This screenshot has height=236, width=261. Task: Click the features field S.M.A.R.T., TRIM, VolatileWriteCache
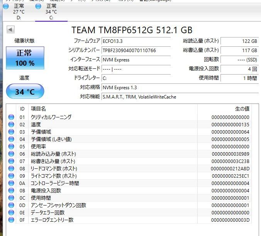(x=180, y=97)
